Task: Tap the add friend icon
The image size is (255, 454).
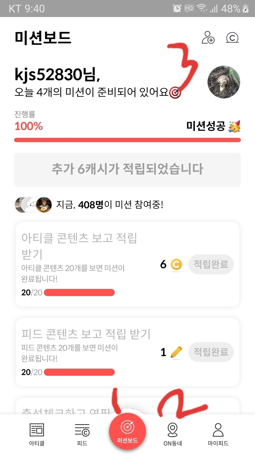Action: (208, 38)
